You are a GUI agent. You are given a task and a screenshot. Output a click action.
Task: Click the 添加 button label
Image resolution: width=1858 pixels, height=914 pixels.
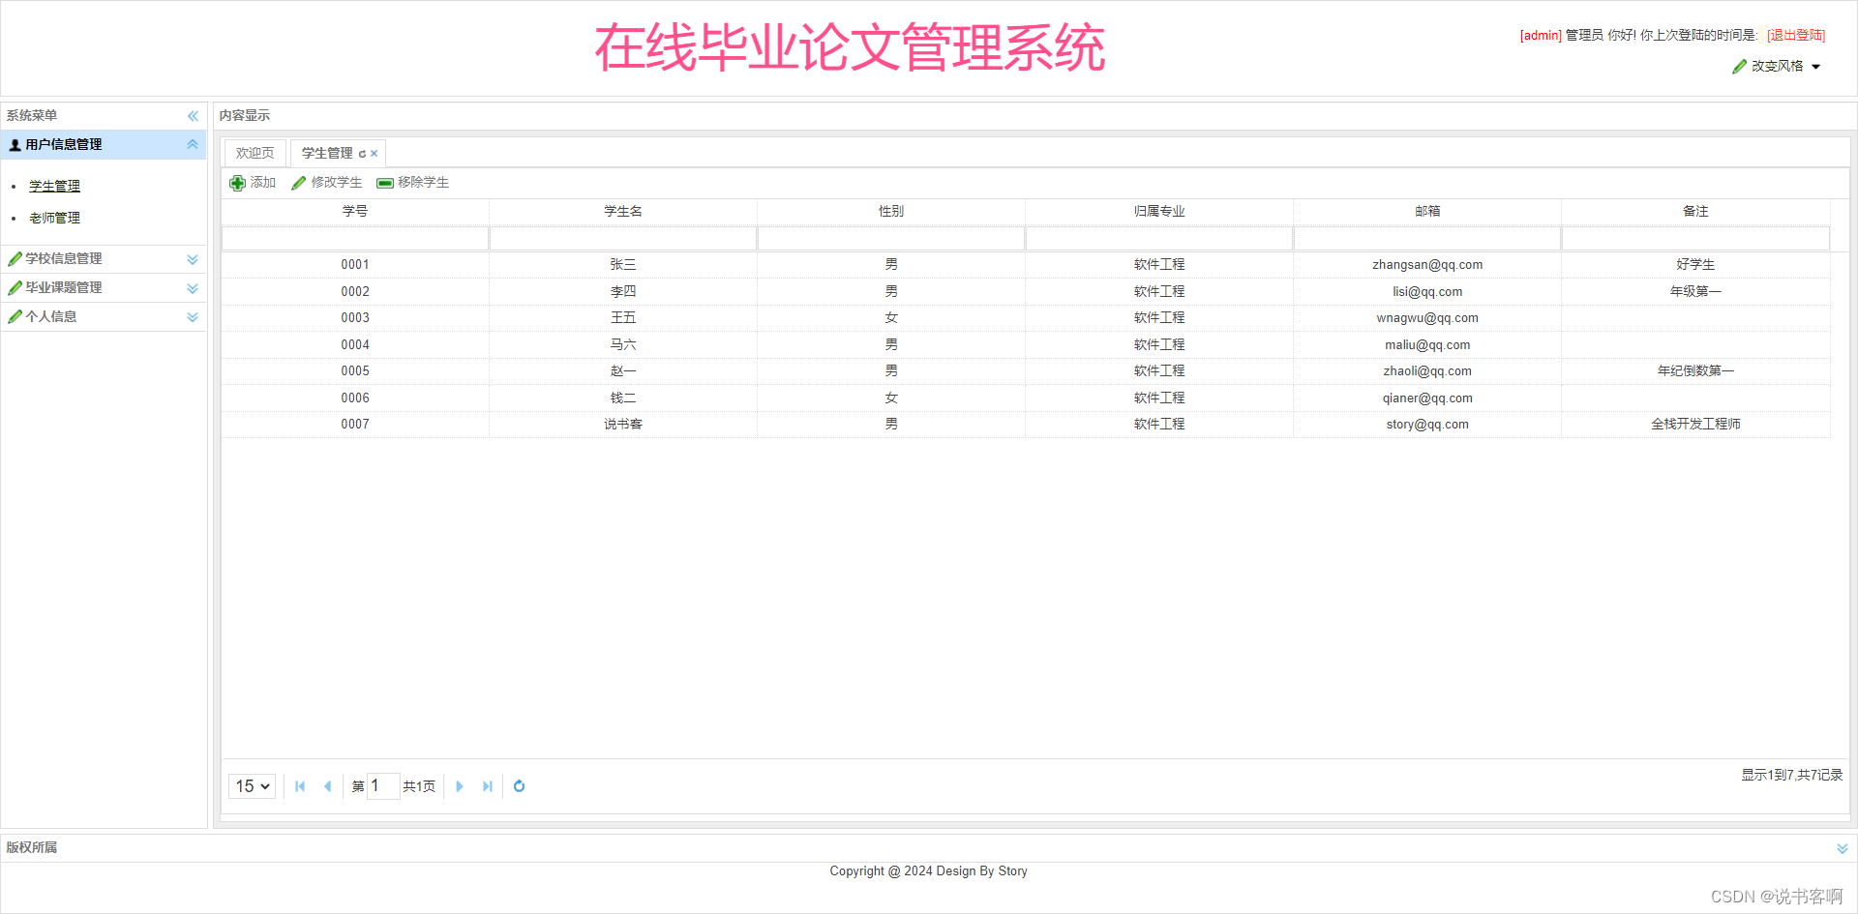coord(263,183)
